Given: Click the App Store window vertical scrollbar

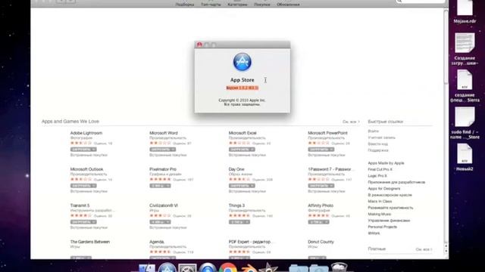Looking at the screenshot, I should [x=446, y=46].
